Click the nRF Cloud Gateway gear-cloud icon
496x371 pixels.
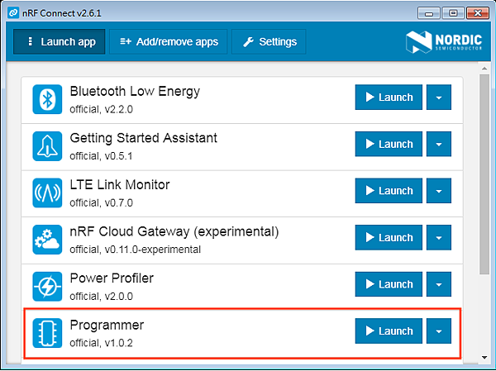(x=47, y=239)
